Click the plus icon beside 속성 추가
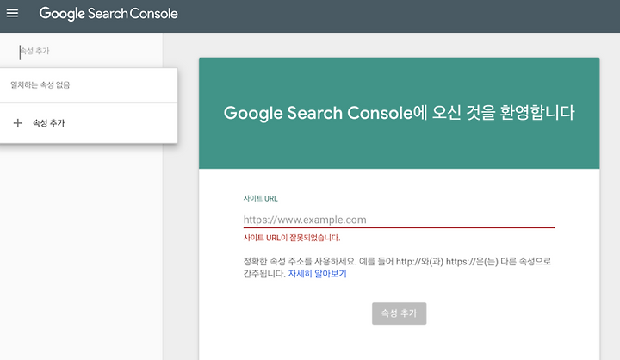 (18, 123)
